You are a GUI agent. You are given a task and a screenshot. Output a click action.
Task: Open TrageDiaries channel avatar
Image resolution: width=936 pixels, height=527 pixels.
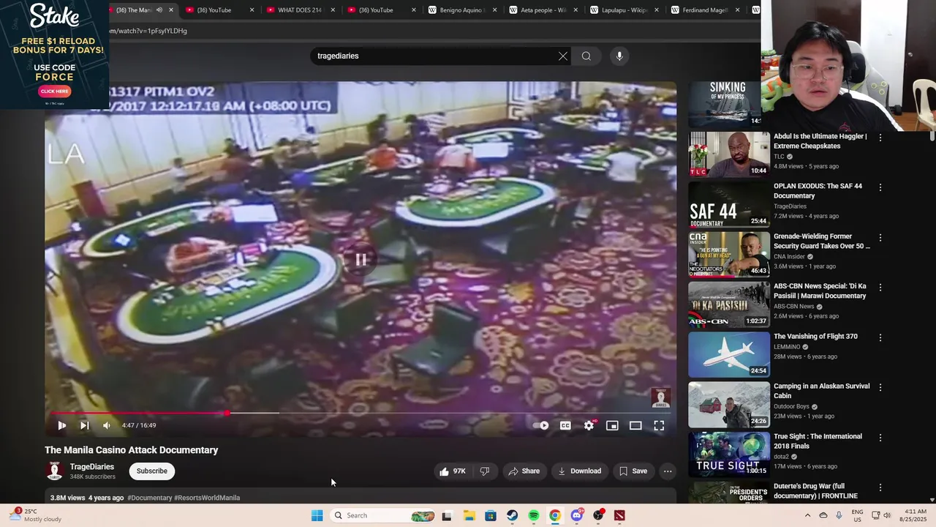tap(54, 471)
